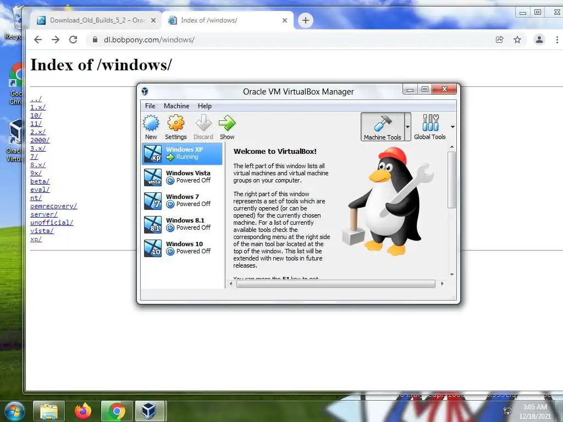Open the Help menu in VirtualBox
This screenshot has width=563, height=422.
pyautogui.click(x=205, y=106)
